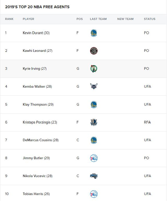Click the STATUS column header

pos(150,19)
